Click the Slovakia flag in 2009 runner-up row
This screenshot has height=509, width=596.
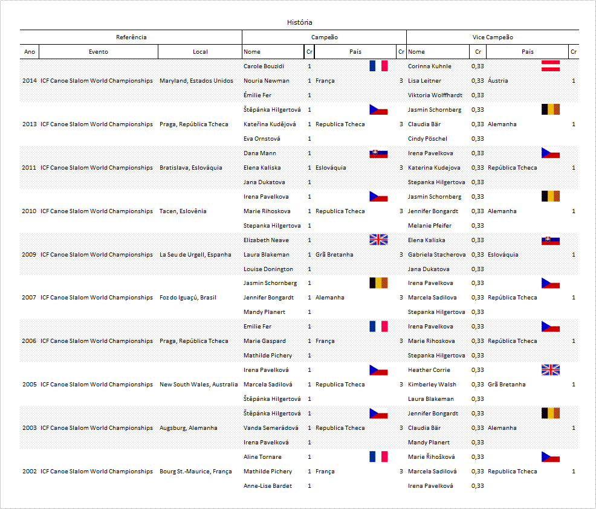pos(551,240)
